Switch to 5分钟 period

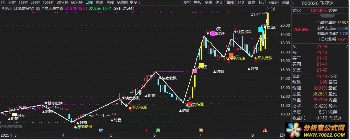pyautogui.click(x=35, y=2)
